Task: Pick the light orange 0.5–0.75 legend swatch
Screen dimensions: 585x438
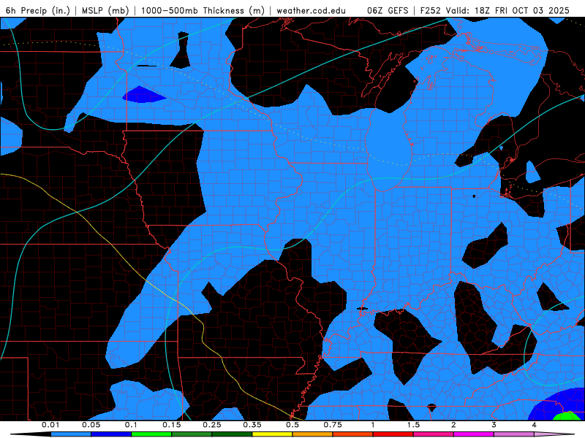Action: coord(313,434)
